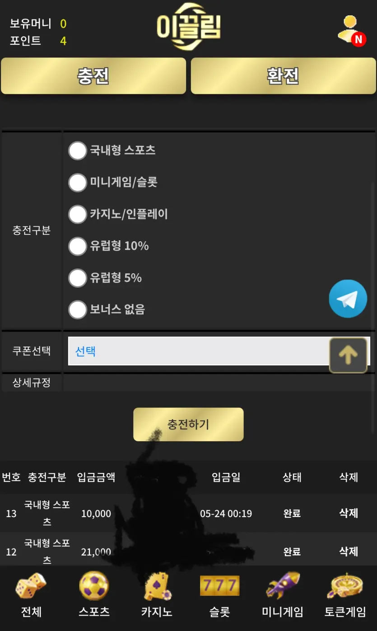Select the 국내형 스포츠 radio option
The image size is (377, 631).
(77, 150)
